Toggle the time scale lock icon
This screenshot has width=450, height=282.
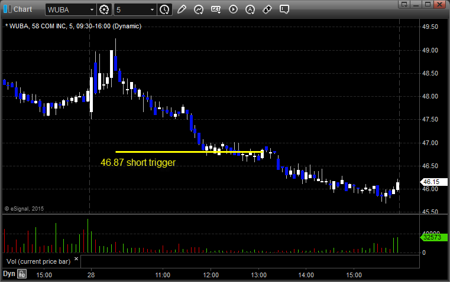pos(22,274)
